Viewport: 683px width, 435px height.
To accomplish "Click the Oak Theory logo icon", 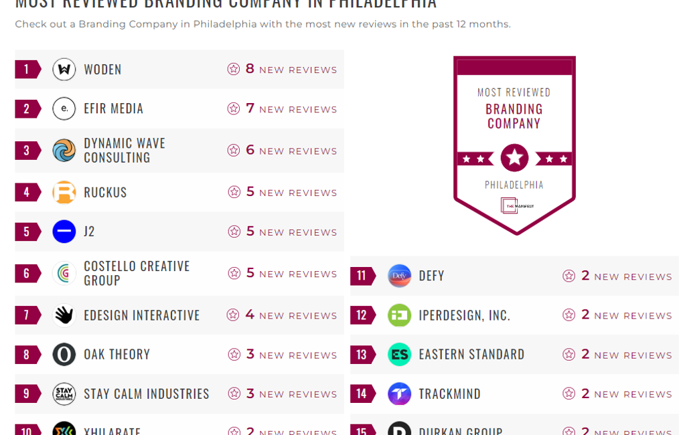I will [64, 355].
